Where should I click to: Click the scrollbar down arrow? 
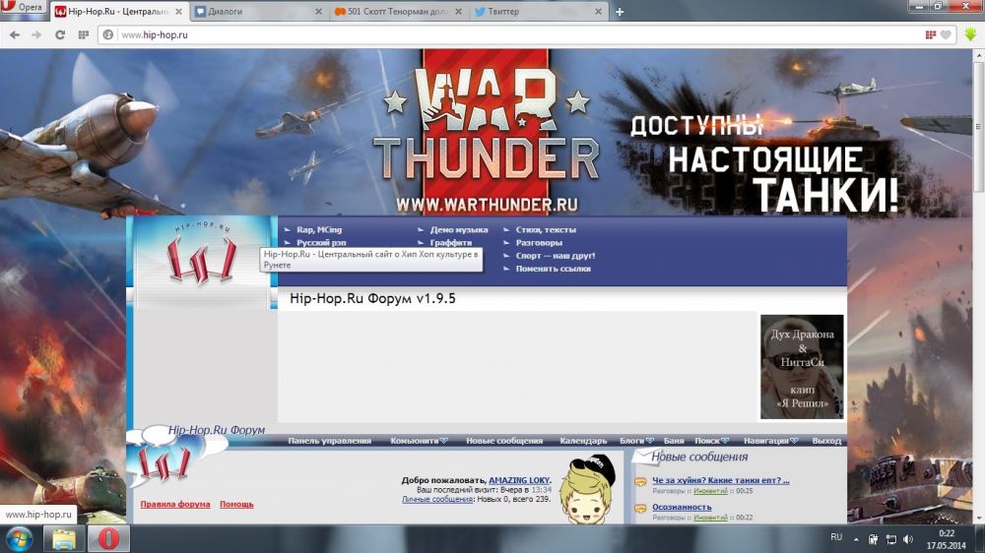[x=978, y=519]
